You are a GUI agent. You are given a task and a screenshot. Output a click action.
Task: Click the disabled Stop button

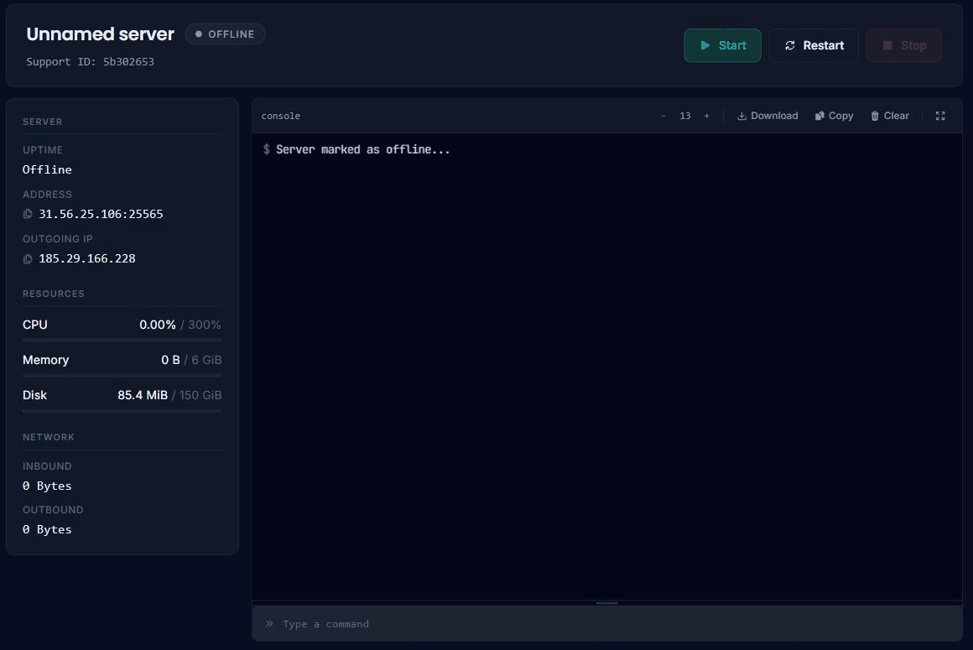point(904,45)
